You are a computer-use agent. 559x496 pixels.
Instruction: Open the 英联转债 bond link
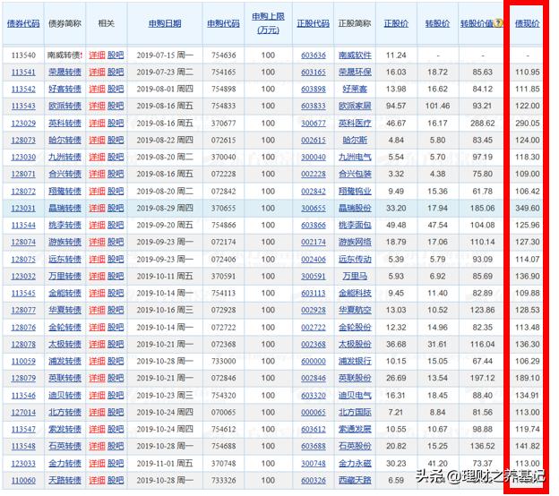pyautogui.click(x=64, y=378)
